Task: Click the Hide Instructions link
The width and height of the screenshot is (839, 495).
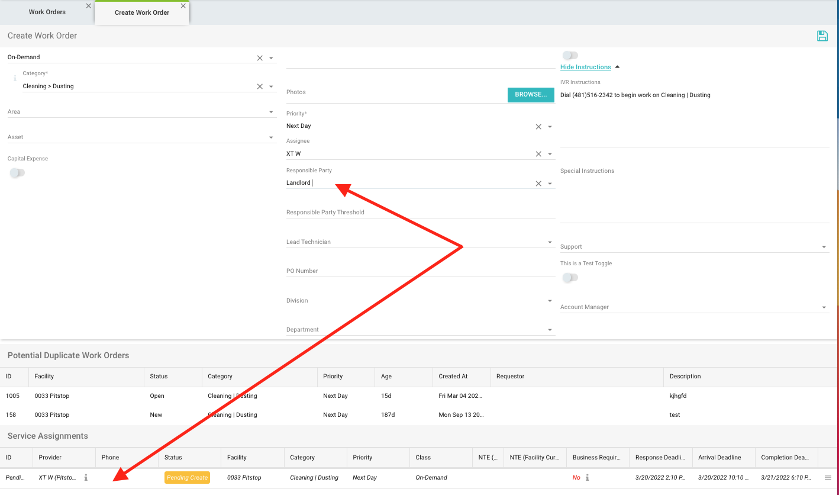Action: (585, 67)
